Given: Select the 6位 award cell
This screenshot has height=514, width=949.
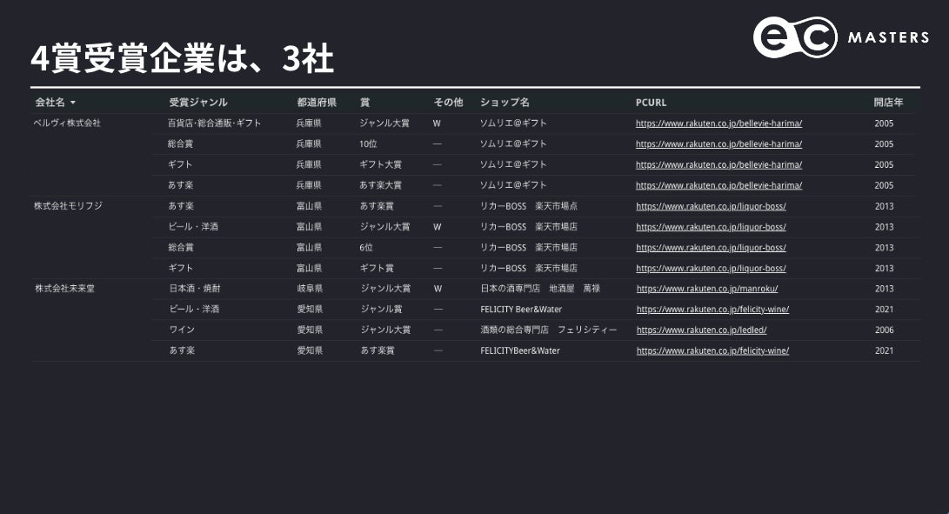Looking at the screenshot, I should click(x=365, y=248).
